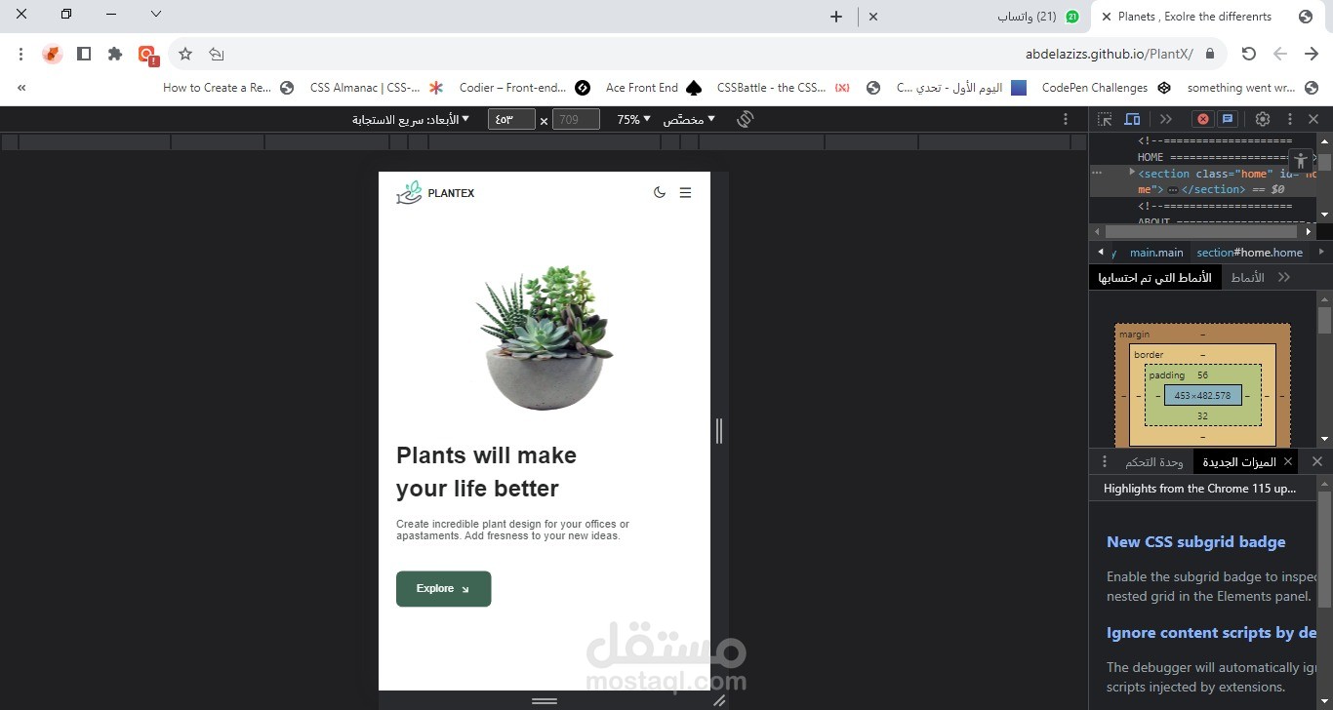Open the PLANTEX hamburger menu
The height and width of the screenshot is (710, 1333).
point(686,192)
